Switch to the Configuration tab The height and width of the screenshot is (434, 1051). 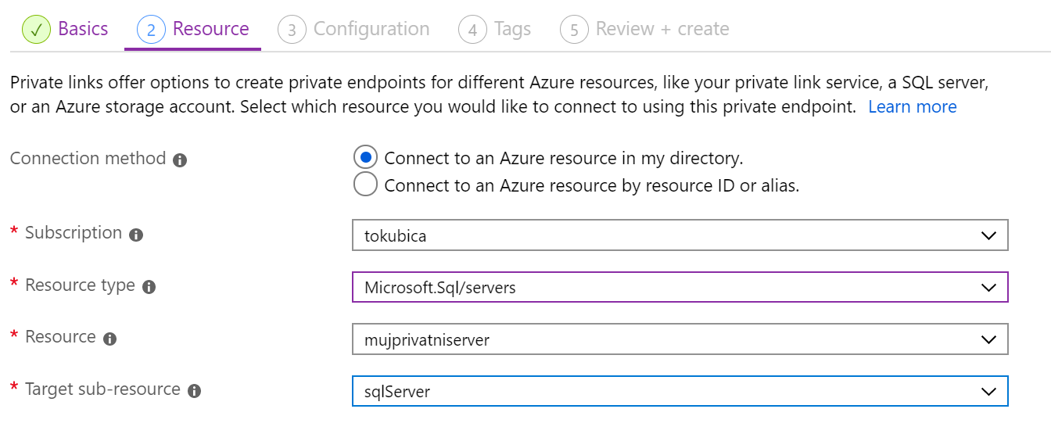coord(371,30)
